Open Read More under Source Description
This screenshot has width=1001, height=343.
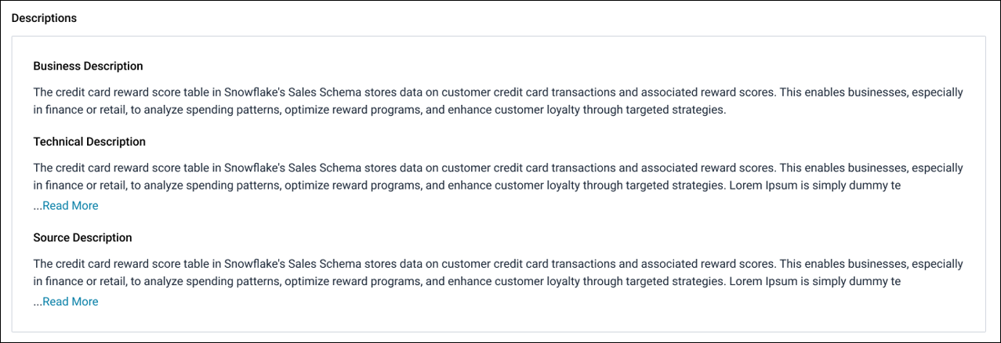coord(71,301)
